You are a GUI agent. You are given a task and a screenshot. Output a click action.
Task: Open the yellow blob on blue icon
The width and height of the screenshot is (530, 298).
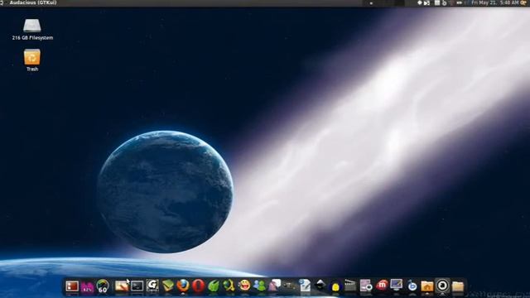335,286
